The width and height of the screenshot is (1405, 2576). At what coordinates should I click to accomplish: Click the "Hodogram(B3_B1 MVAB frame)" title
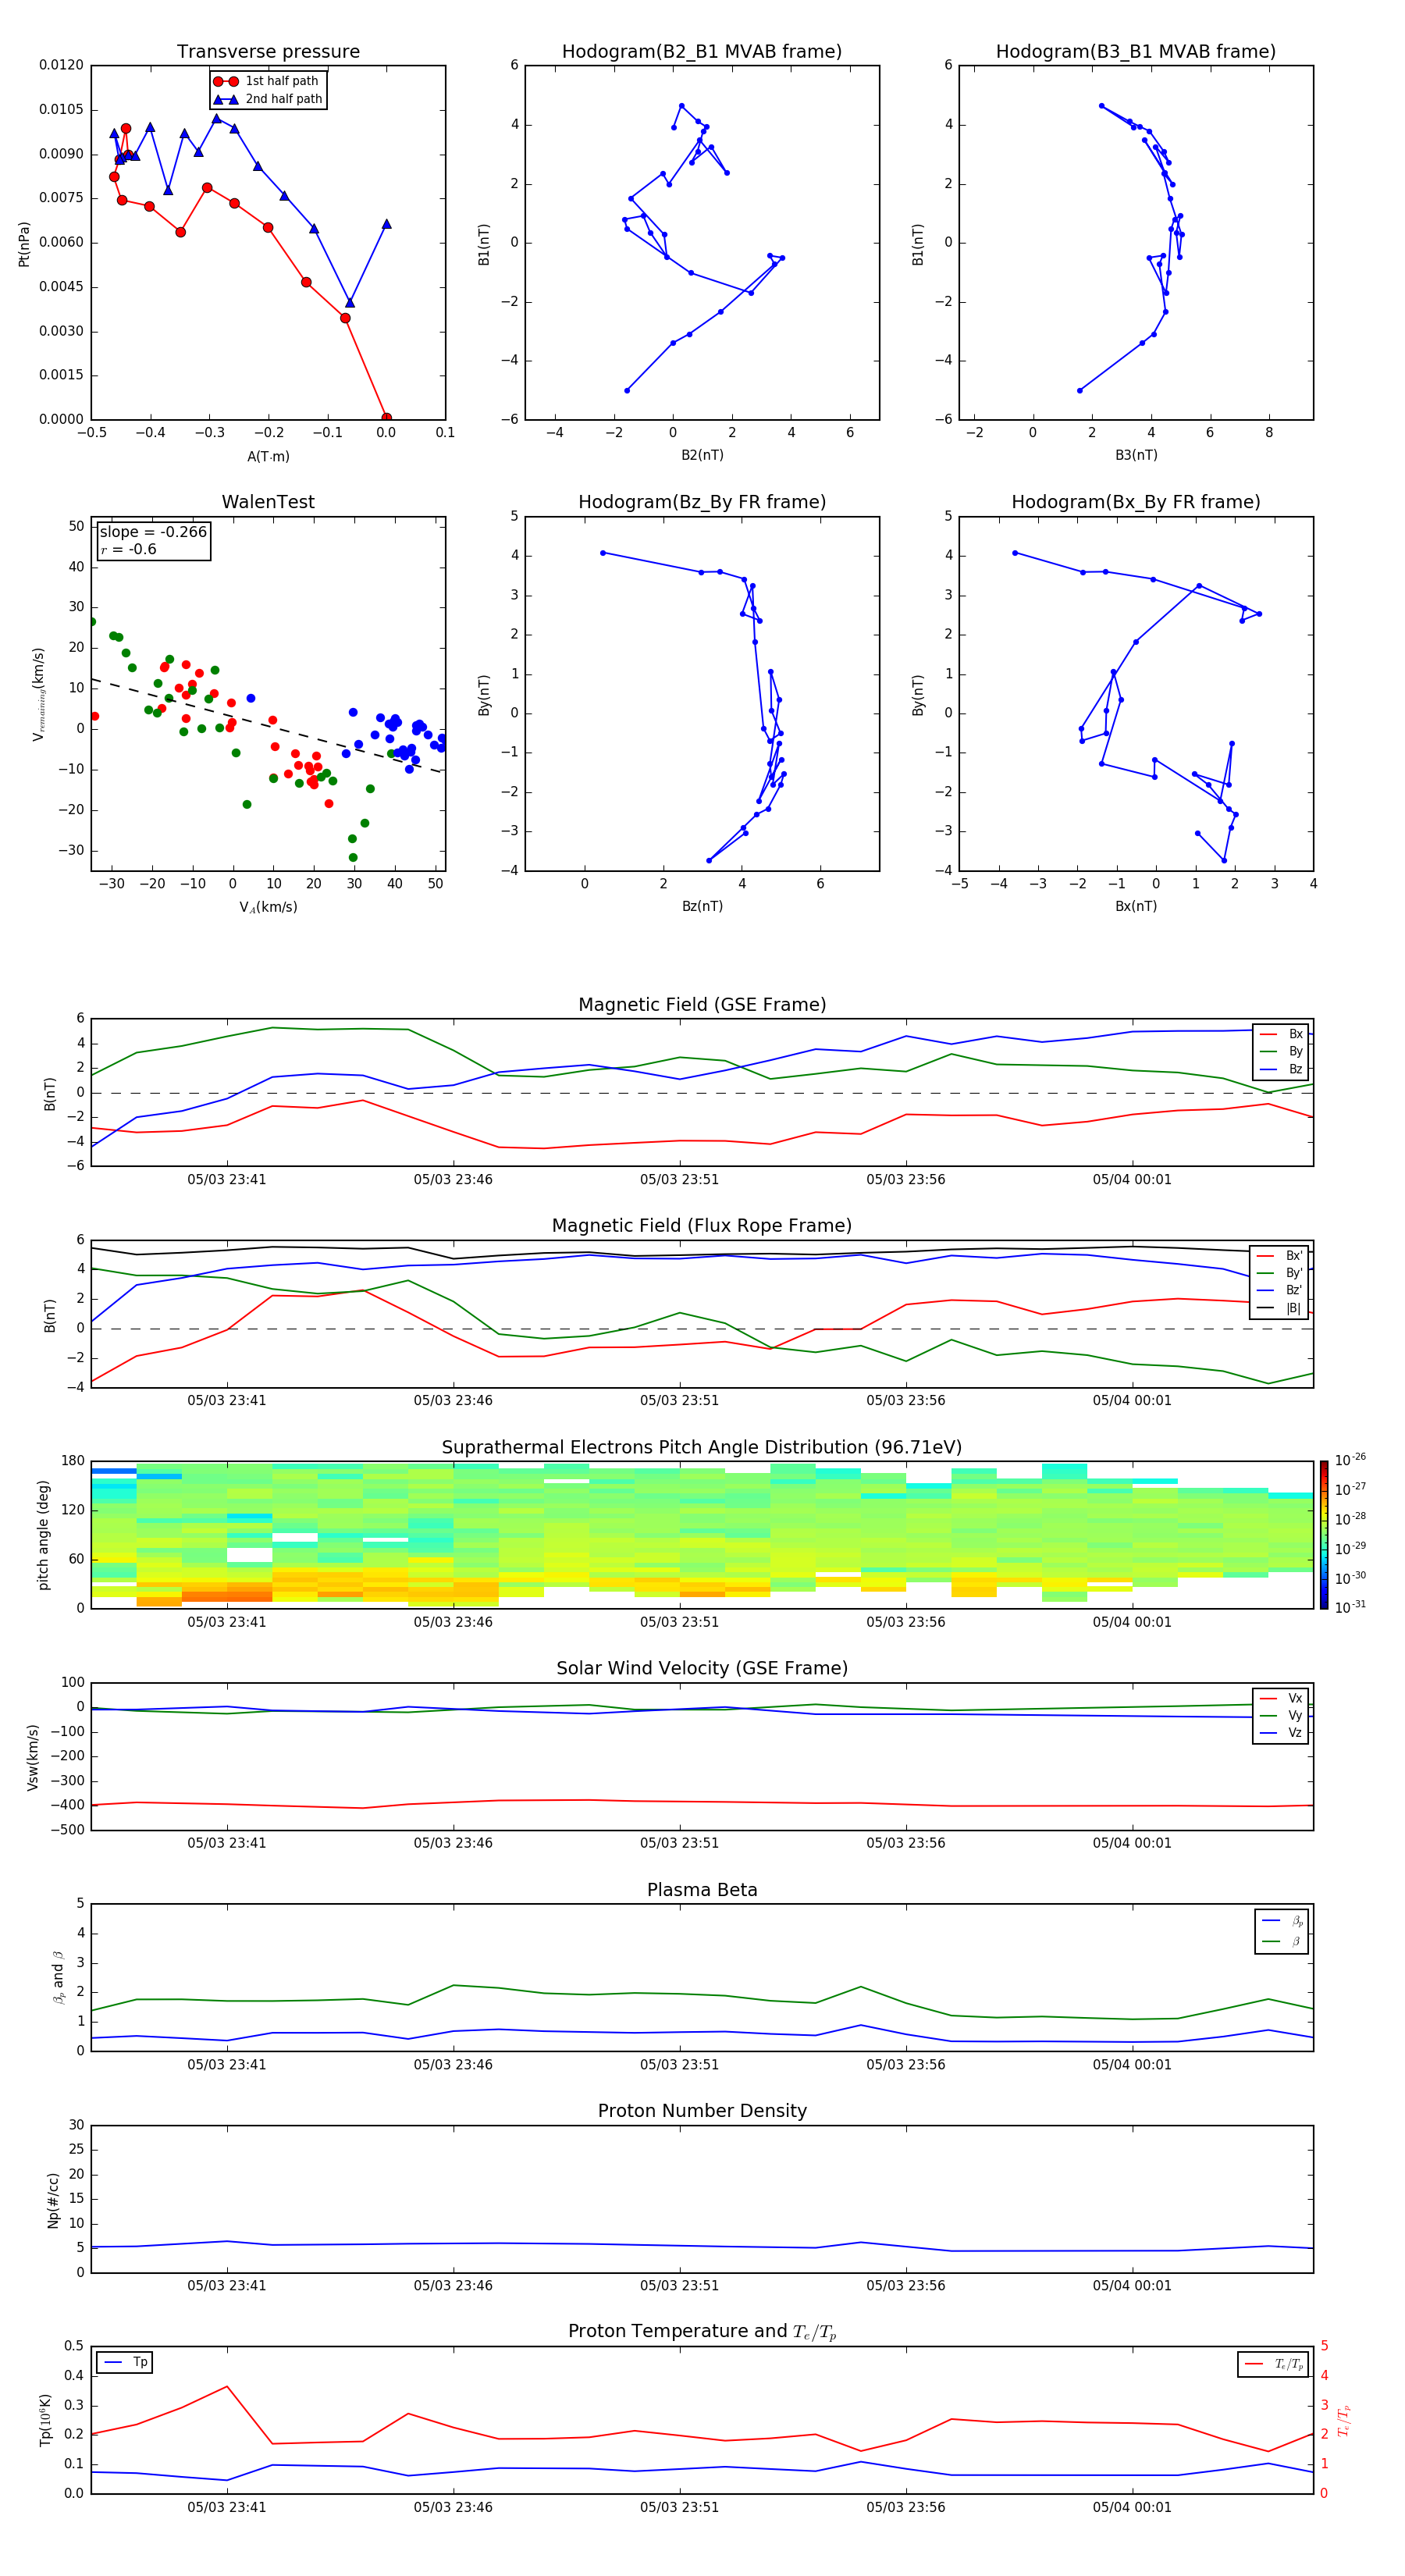click(x=1136, y=52)
